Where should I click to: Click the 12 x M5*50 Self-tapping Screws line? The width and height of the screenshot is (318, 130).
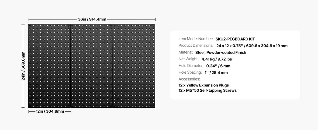tap(208, 91)
